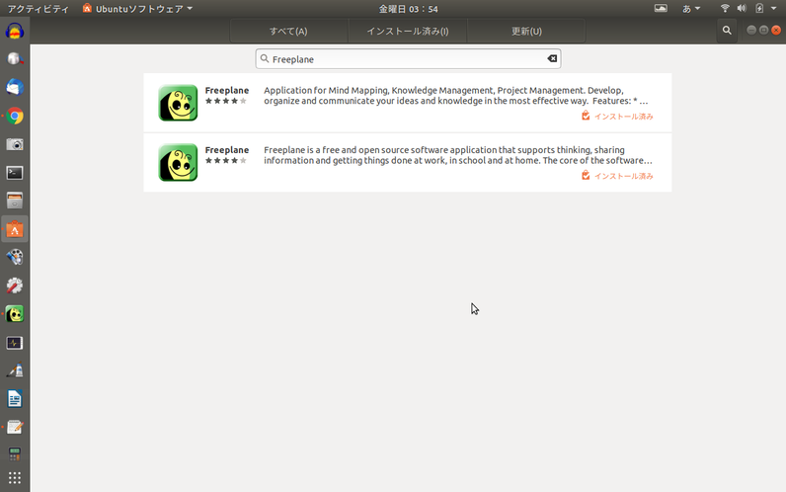Screen dimensions: 786x492
Task: Open Google Chrome from the dock
Action: (x=15, y=116)
